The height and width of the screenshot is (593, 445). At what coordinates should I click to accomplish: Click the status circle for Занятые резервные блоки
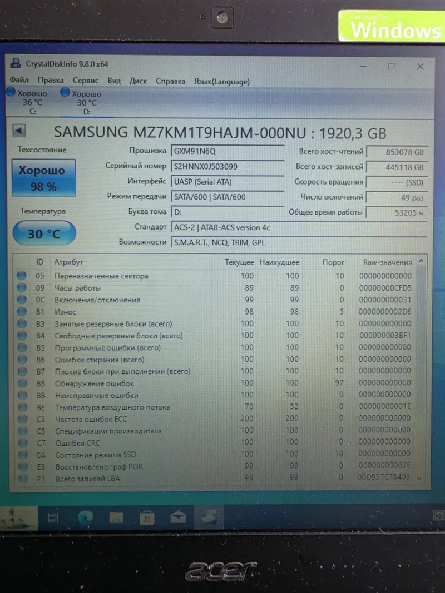click(x=22, y=323)
